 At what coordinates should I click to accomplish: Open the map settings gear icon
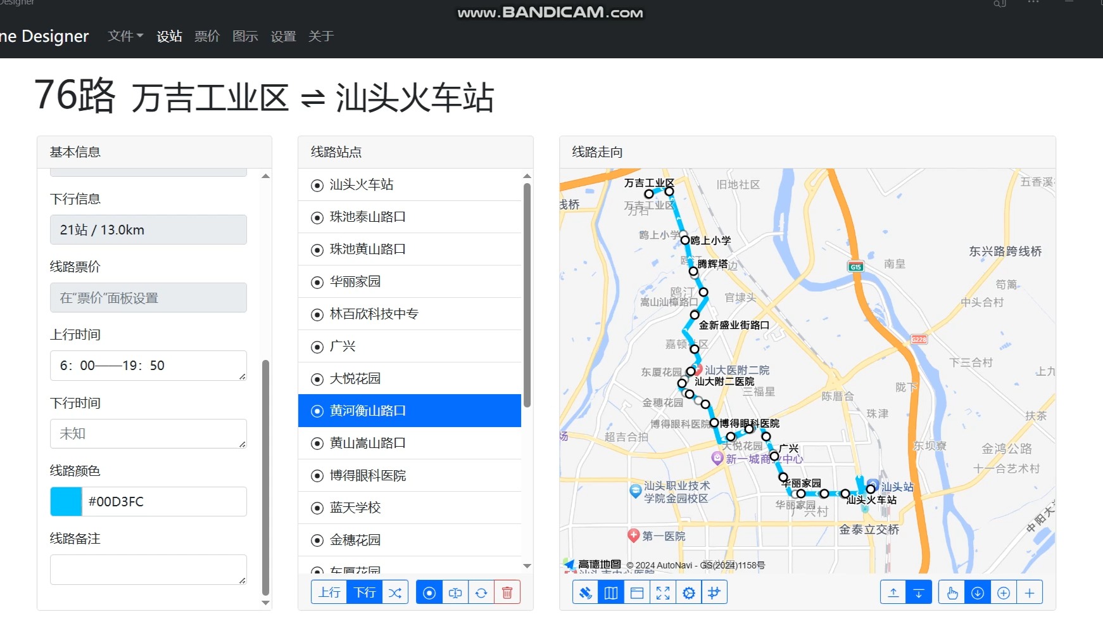click(689, 592)
